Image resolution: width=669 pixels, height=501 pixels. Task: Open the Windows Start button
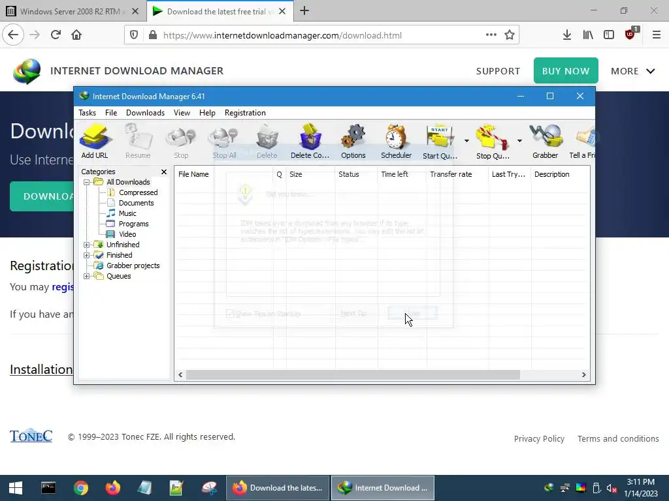[16, 488]
